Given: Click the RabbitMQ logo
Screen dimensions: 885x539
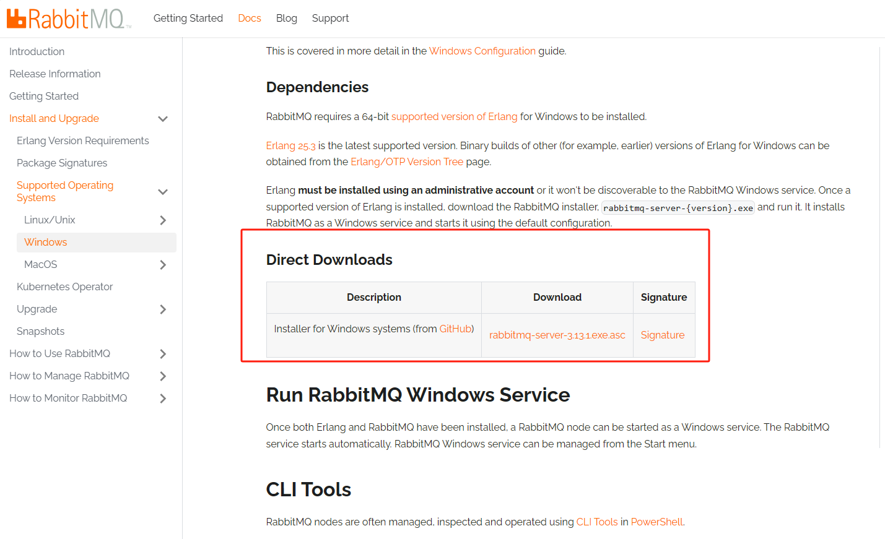Looking at the screenshot, I should (69, 19).
